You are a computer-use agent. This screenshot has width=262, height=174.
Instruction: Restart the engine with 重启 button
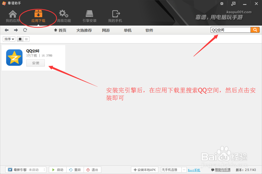[75, 170]
